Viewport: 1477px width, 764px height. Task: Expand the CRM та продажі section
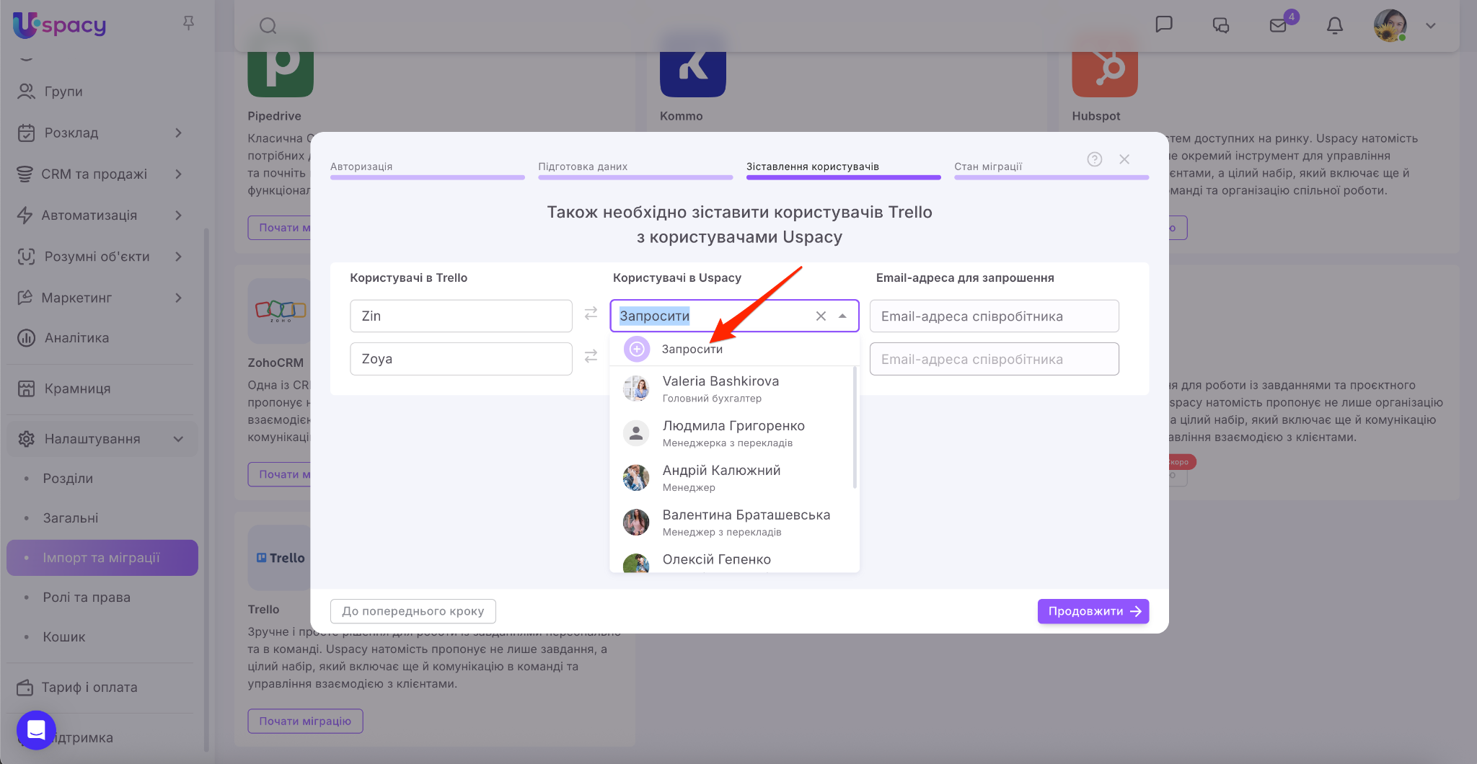point(178,174)
